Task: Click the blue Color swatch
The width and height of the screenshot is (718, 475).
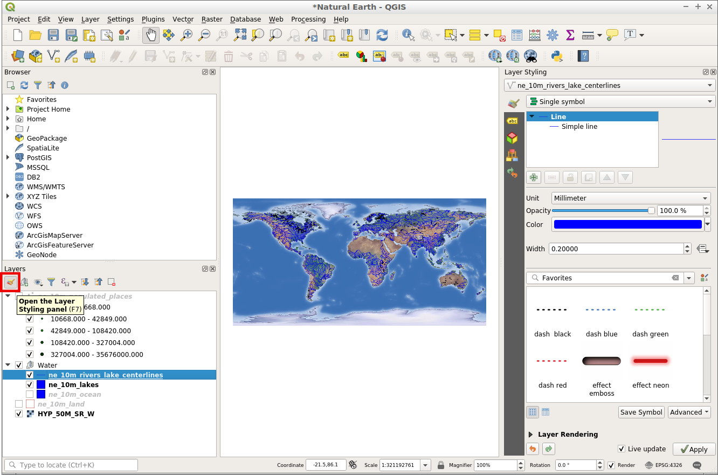Action: [x=628, y=224]
